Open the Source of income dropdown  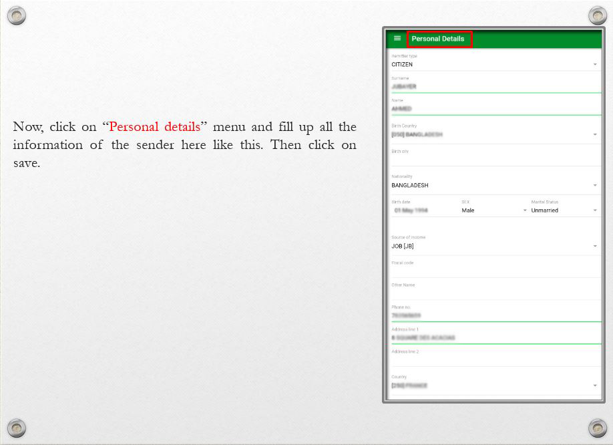point(493,246)
